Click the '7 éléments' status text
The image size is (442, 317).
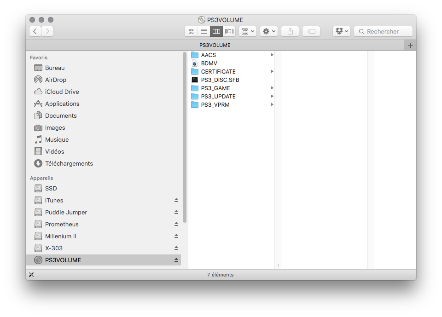point(220,275)
